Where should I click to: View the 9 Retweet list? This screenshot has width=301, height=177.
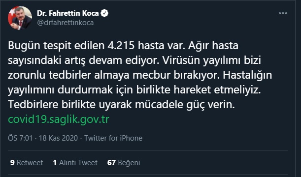pos(27,163)
